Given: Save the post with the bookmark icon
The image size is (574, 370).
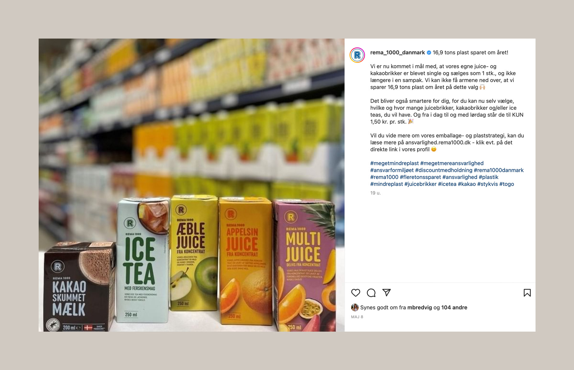Looking at the screenshot, I should (527, 293).
